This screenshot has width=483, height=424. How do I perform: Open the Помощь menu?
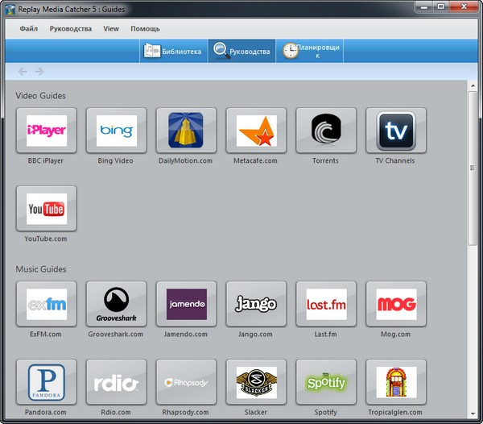click(x=145, y=28)
